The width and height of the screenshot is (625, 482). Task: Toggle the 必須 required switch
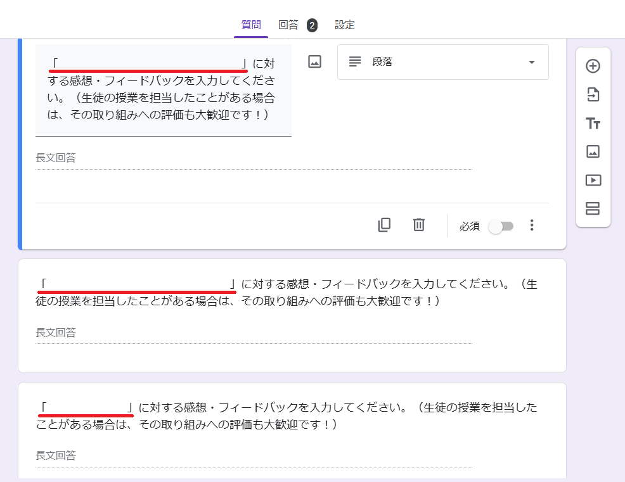click(x=501, y=226)
